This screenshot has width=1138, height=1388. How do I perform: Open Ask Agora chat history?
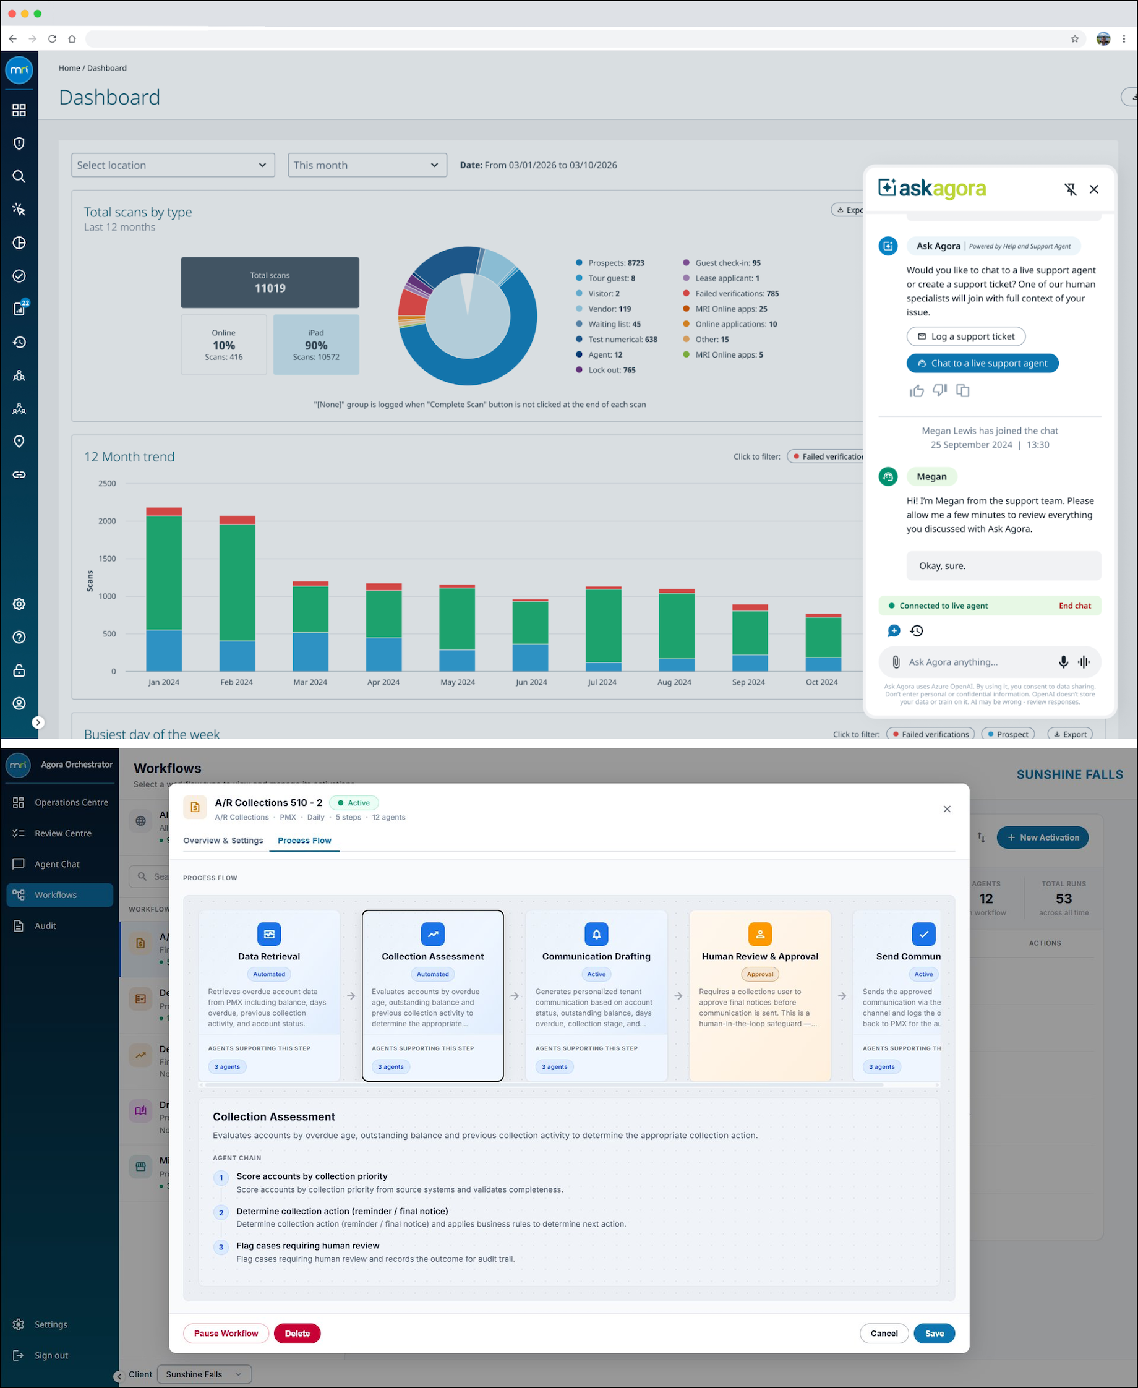tap(917, 631)
